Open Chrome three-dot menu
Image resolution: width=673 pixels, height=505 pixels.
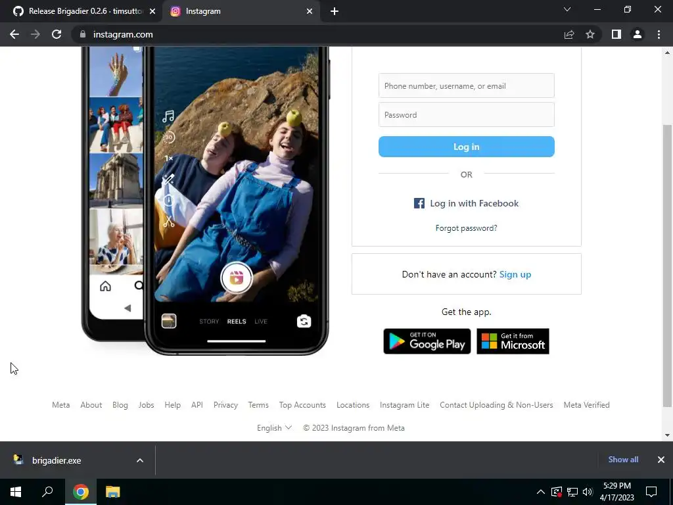[x=659, y=34]
